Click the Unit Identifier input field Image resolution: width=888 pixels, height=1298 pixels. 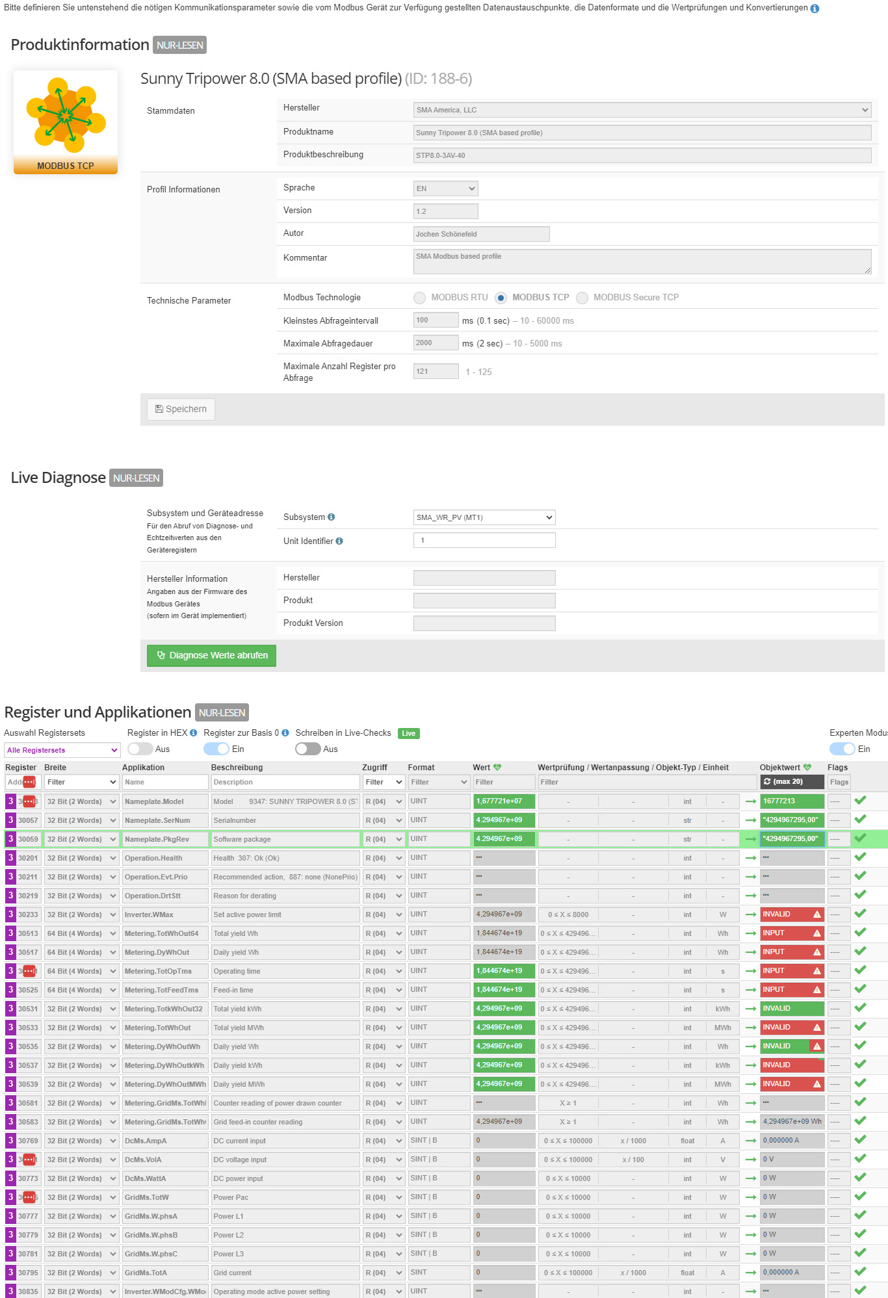click(484, 540)
